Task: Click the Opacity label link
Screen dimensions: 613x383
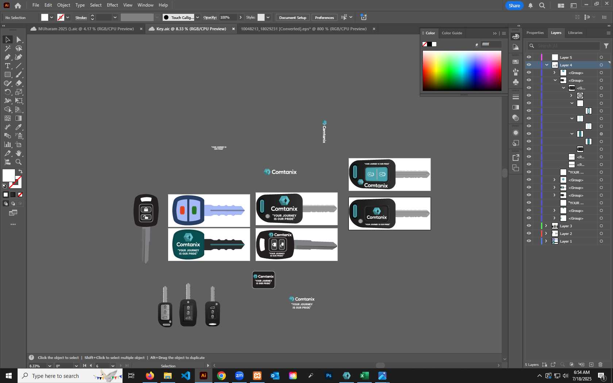Action: (210, 18)
